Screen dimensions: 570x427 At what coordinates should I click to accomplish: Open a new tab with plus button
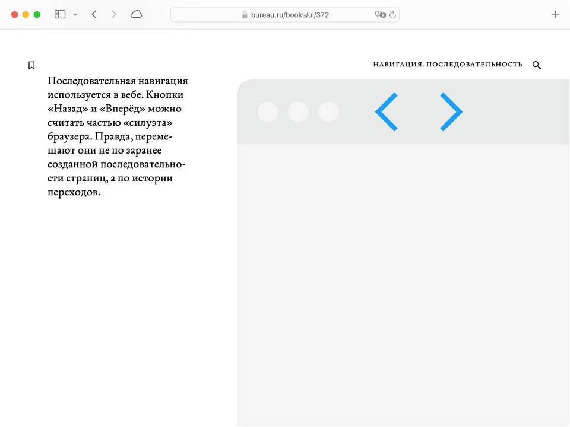(555, 14)
